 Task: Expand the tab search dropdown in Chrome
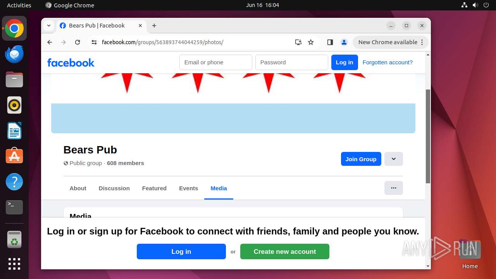[49, 26]
